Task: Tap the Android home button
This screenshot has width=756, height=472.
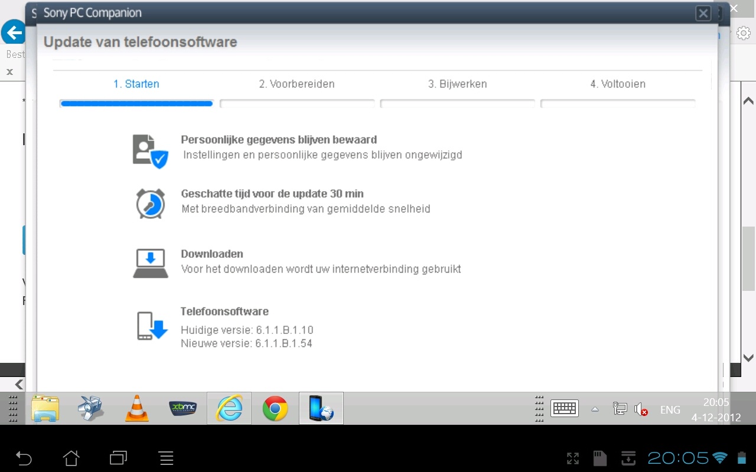Action: click(71, 457)
